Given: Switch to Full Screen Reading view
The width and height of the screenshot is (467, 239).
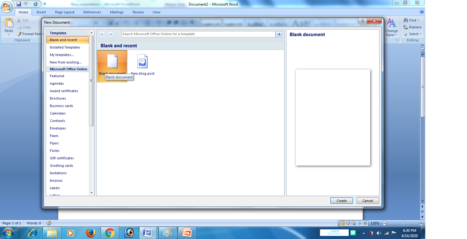Looking at the screenshot, I should [x=348, y=223].
